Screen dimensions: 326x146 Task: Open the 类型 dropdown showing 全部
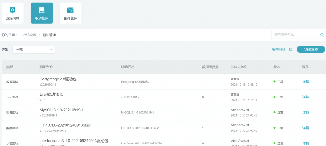(x=34, y=50)
